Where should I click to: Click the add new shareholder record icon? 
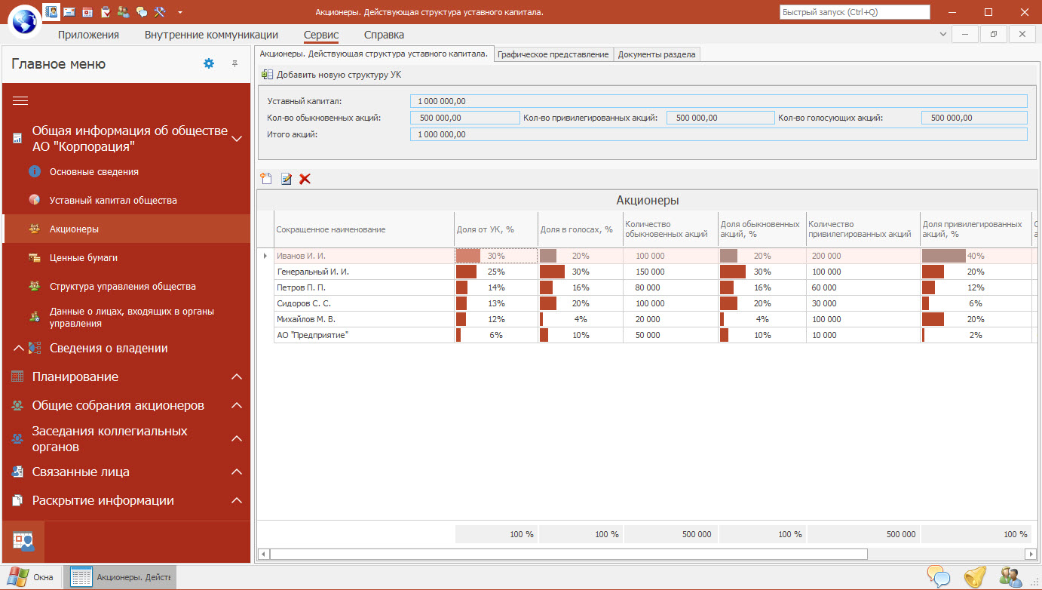pyautogui.click(x=266, y=179)
